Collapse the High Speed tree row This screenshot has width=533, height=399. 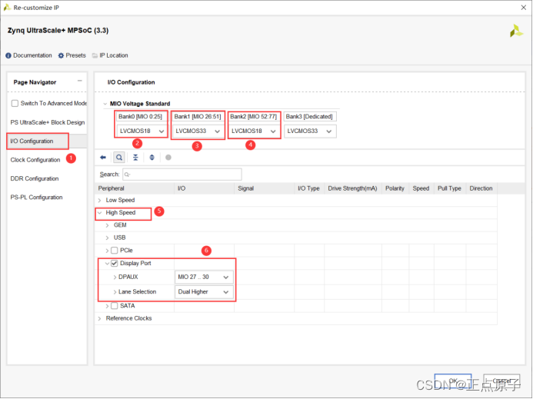click(99, 213)
